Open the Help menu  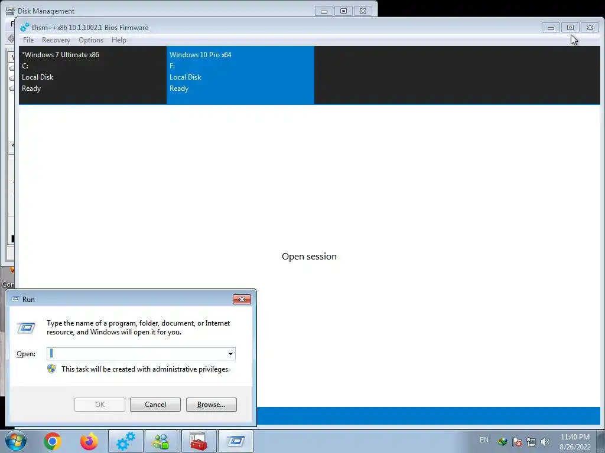tap(119, 40)
